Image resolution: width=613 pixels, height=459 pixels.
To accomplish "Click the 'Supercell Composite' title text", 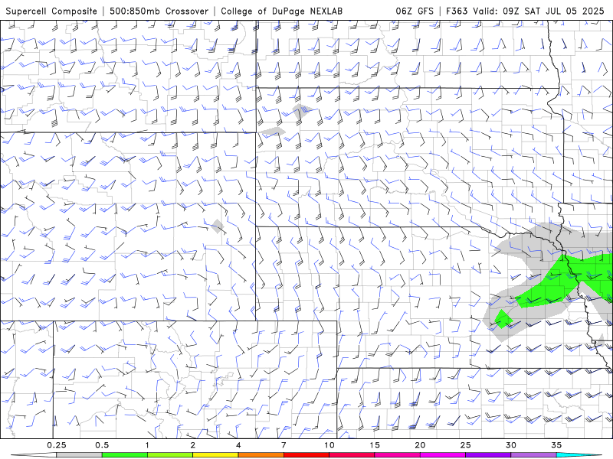I will point(51,11).
